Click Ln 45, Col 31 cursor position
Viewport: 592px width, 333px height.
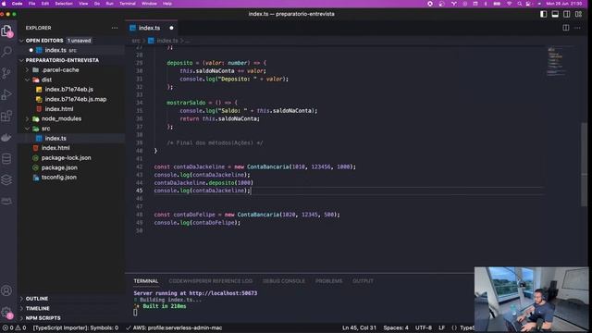pyautogui.click(x=359, y=327)
